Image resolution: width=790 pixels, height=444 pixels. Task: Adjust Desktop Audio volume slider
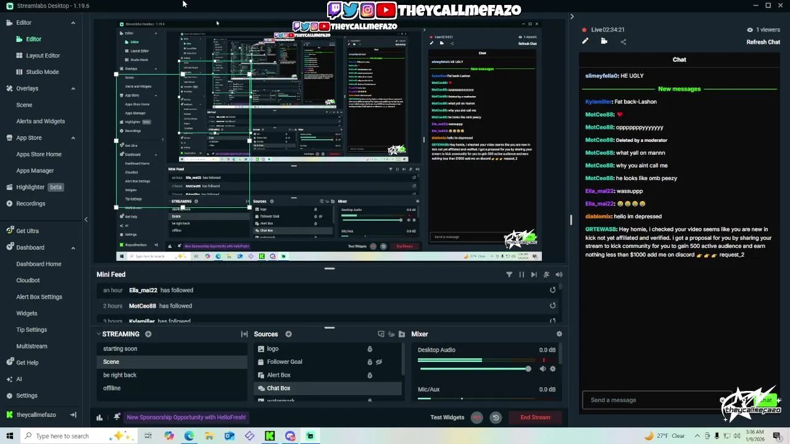475,369
